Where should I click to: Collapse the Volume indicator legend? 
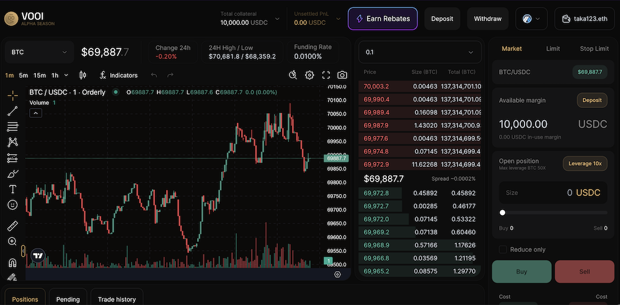coord(35,113)
